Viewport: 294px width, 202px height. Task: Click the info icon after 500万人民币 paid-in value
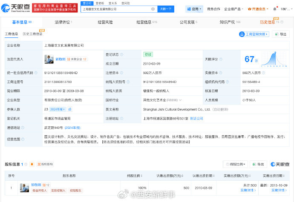(263, 73)
